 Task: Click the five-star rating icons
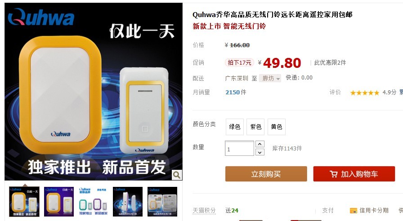pyautogui.click(x=364, y=93)
